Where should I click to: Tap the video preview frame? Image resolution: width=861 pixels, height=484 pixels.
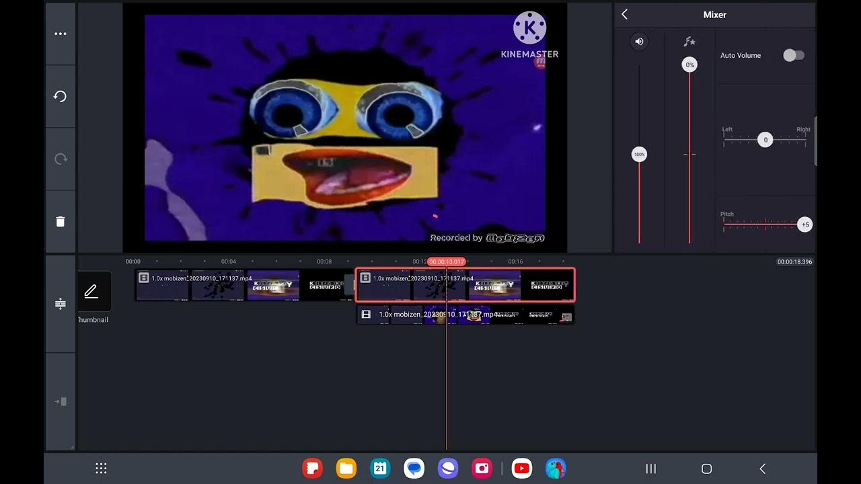pos(345,128)
